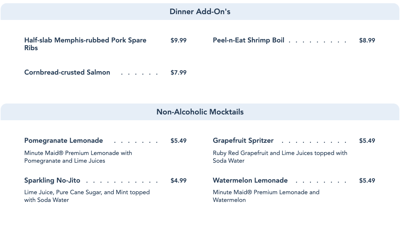The image size is (400, 227).
Task: Select the Watermelon Lemonade mocktail title
Action: pyautogui.click(x=250, y=180)
